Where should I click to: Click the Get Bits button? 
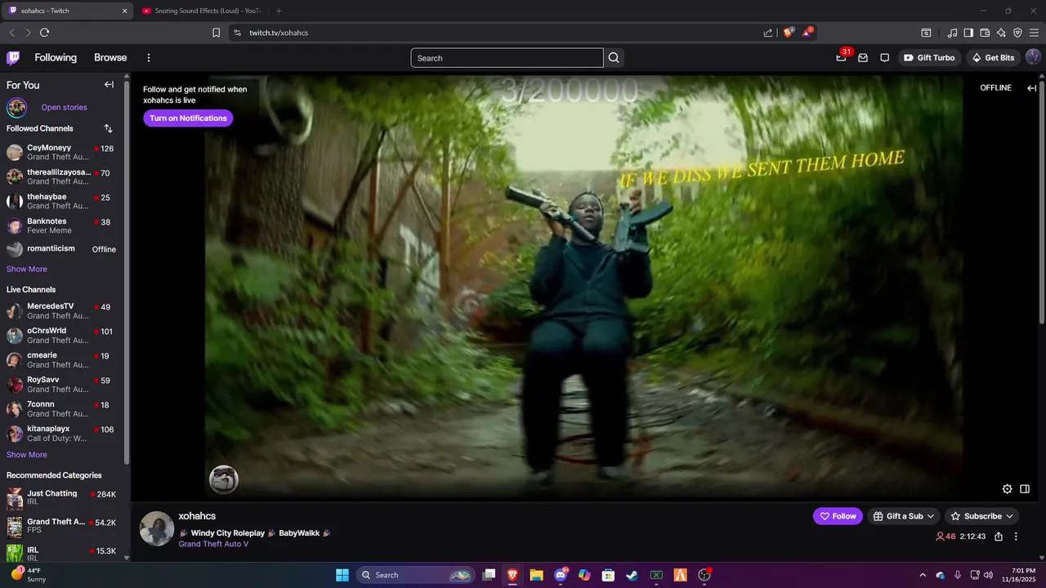(x=992, y=58)
